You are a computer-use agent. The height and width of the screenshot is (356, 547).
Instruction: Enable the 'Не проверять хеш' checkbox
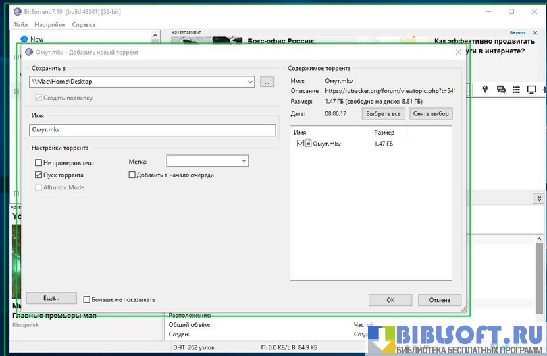pyautogui.click(x=38, y=162)
